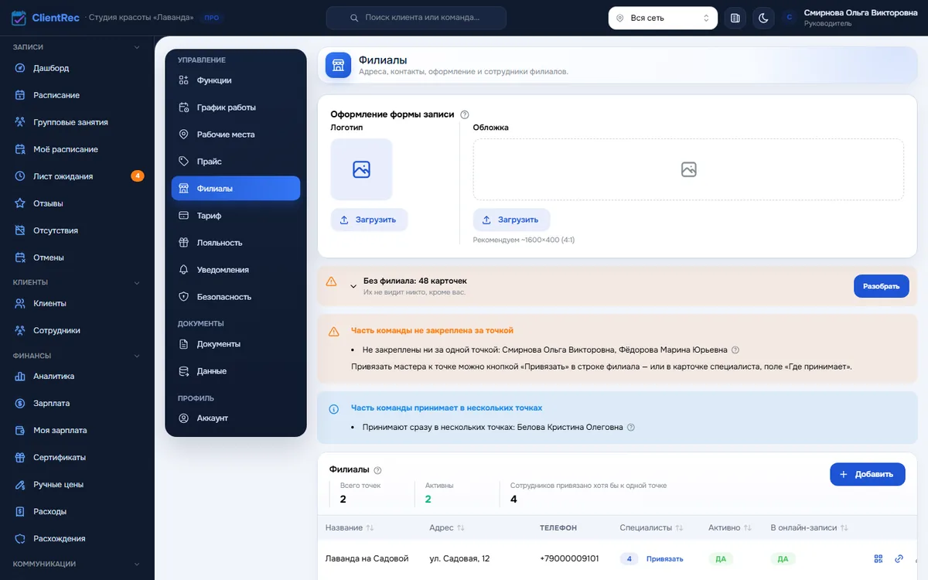
Task: Select График работы in the management menu
Action: point(236,107)
